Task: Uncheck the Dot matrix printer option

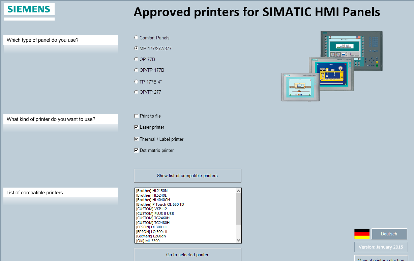Action: pyautogui.click(x=137, y=151)
